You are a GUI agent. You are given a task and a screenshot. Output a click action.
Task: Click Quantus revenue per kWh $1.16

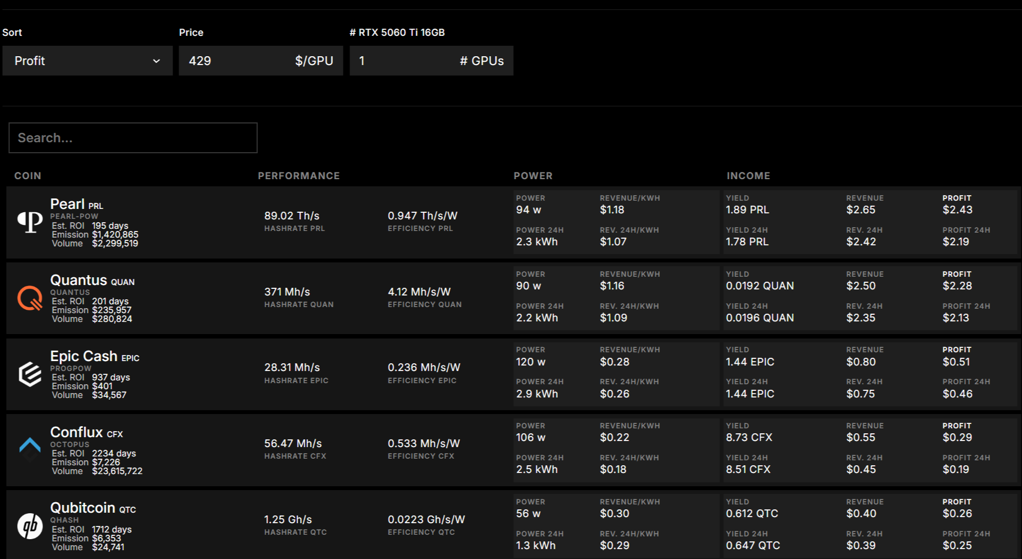click(612, 286)
